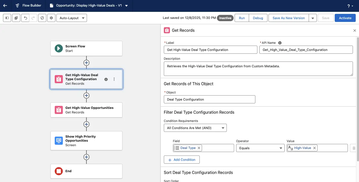Image resolution: width=359 pixels, height=182 pixels.
Task: Click the Add Condition button
Action: pos(182,160)
